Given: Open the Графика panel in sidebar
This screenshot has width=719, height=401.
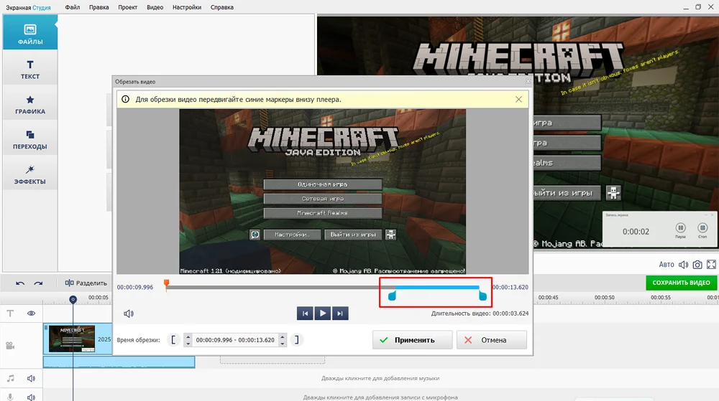Looking at the screenshot, I should (x=29, y=105).
